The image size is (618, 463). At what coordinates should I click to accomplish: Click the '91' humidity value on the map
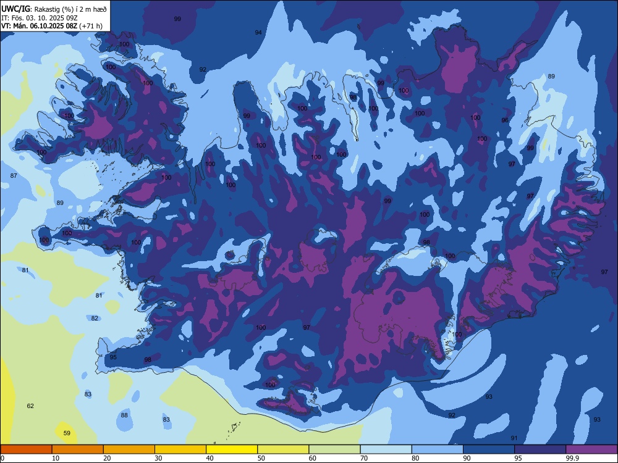click(514, 438)
